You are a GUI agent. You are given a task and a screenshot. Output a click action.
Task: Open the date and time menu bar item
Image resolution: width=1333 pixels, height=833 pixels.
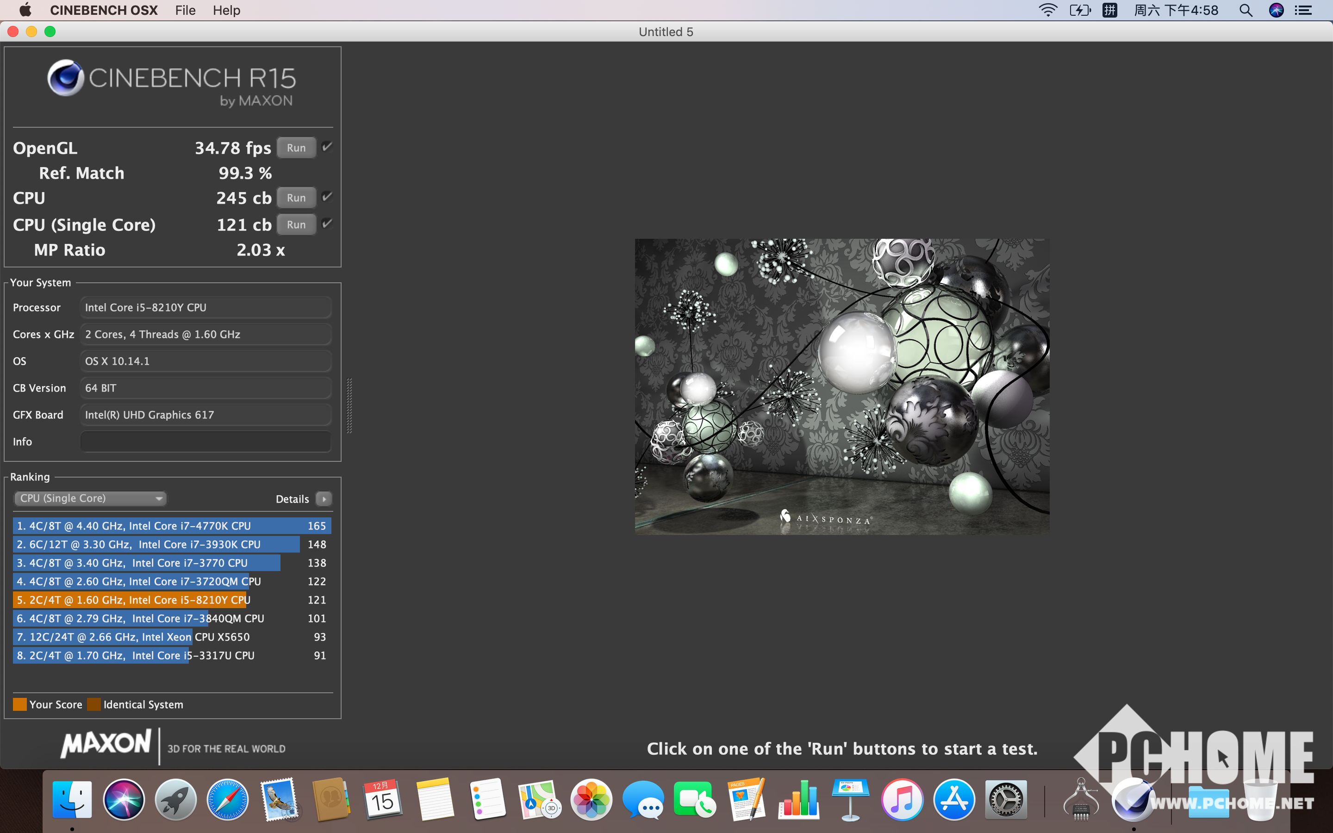[1176, 10]
